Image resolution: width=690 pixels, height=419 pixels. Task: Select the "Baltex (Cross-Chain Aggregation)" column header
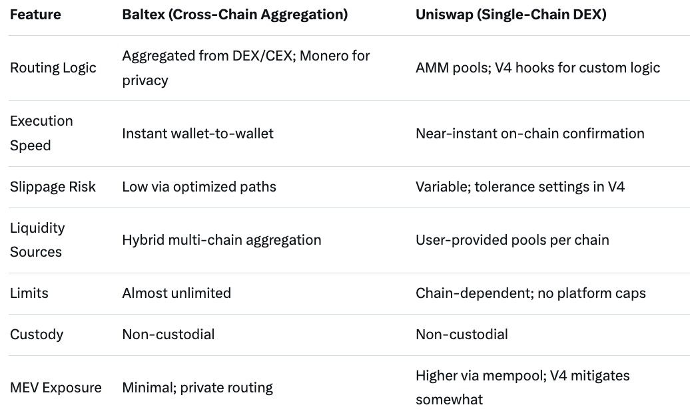coord(234,14)
